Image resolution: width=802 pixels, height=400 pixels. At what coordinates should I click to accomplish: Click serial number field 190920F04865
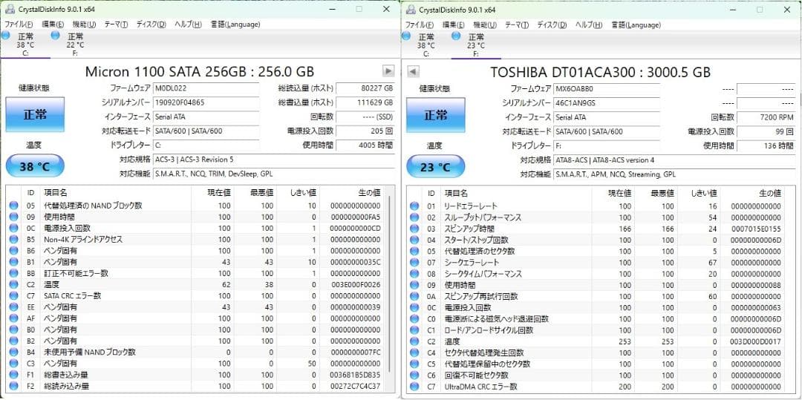pos(206,102)
